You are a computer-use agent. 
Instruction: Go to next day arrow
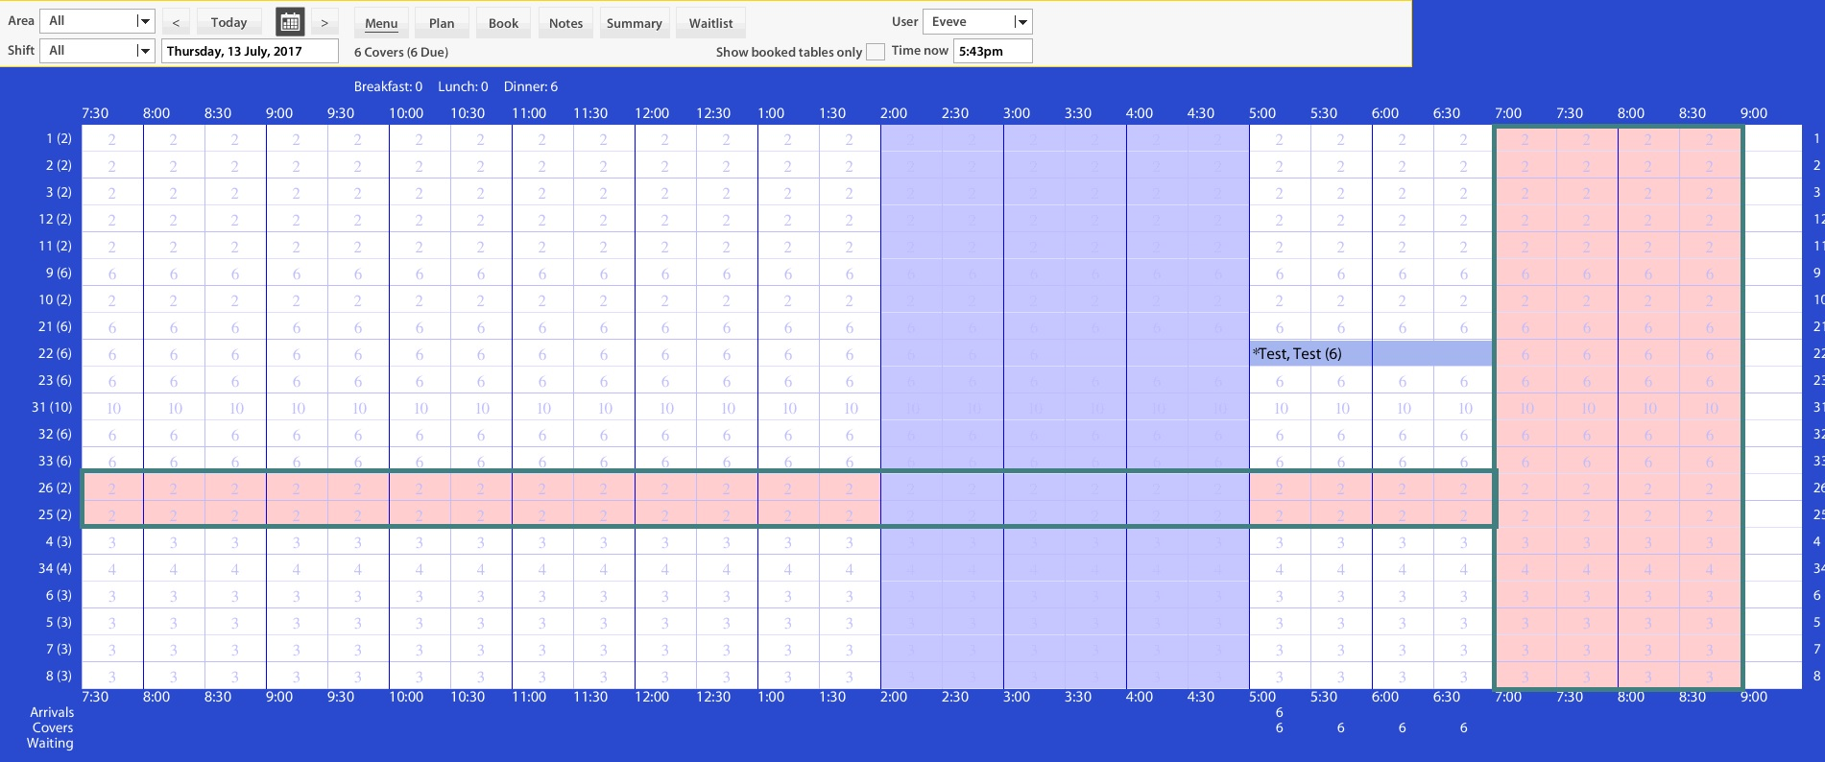click(x=324, y=22)
